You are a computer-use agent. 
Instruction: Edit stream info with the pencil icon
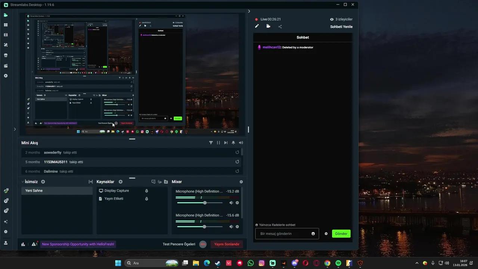[x=257, y=26]
